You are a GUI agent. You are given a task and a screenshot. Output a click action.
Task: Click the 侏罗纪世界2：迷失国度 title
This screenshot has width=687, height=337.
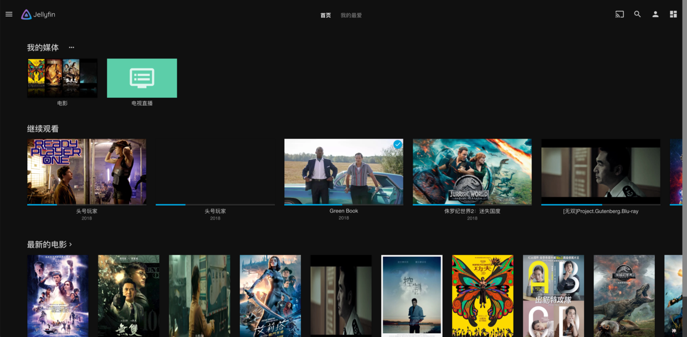(x=472, y=211)
